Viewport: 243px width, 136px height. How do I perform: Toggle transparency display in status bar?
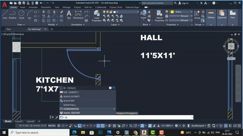(114, 126)
